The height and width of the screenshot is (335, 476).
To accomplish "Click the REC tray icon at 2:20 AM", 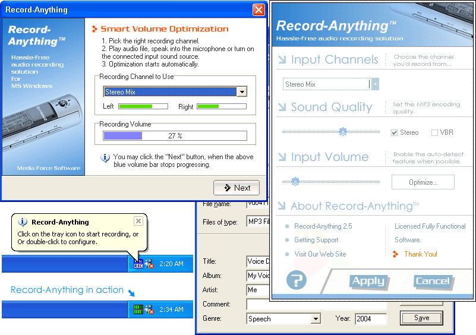I will 138,264.
